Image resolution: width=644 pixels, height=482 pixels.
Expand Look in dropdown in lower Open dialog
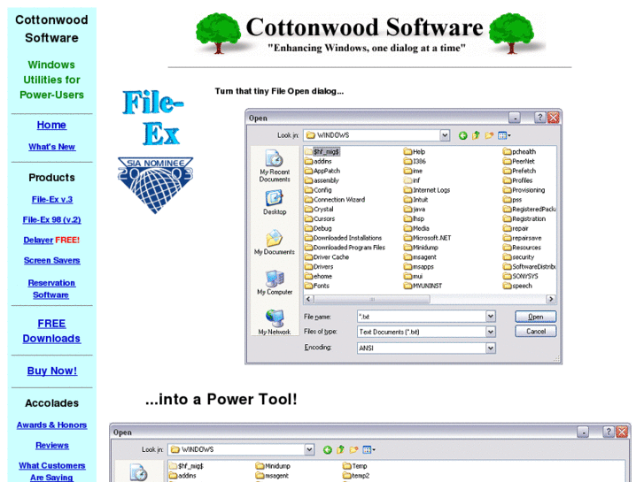pos(309,449)
